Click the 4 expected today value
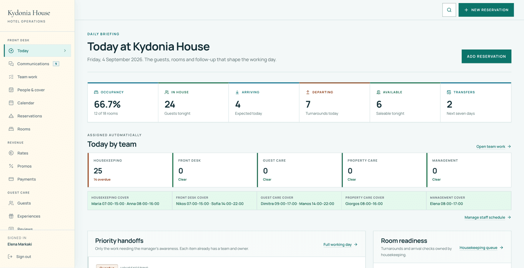The height and width of the screenshot is (268, 524). [x=238, y=104]
